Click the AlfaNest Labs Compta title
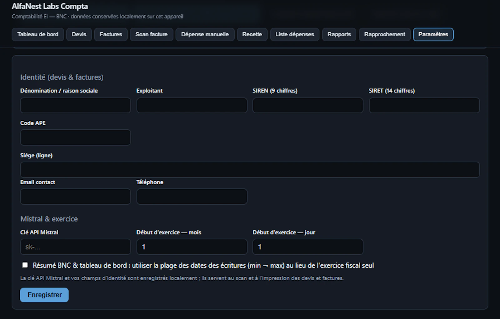The height and width of the screenshot is (319, 500). pos(50,6)
